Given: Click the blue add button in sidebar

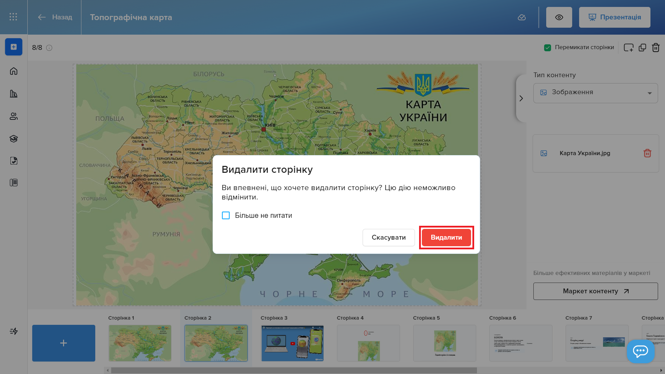Looking at the screenshot, I should (14, 47).
